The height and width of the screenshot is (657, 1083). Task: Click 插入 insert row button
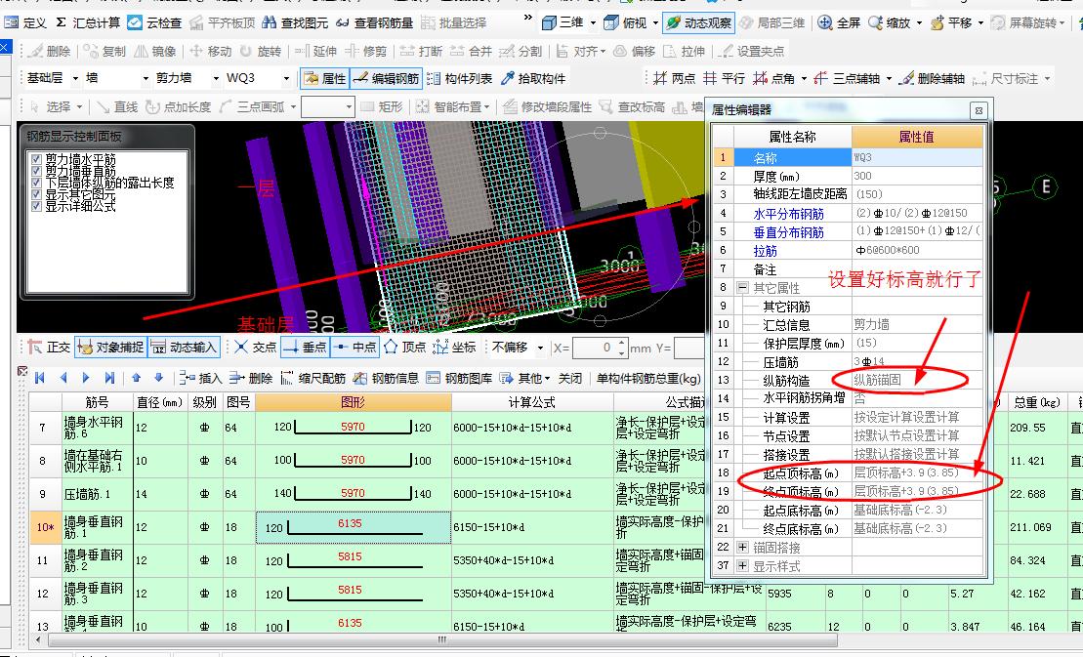(x=201, y=378)
